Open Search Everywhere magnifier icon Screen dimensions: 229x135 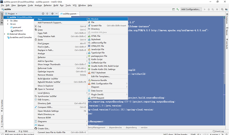222,9
